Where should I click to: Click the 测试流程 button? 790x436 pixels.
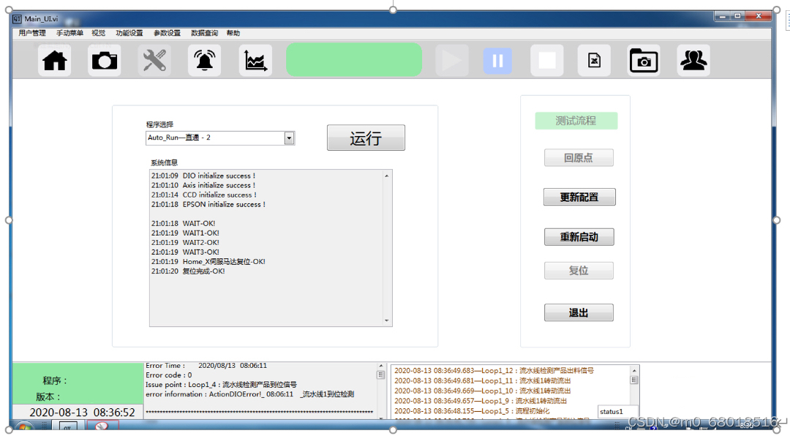pyautogui.click(x=576, y=121)
